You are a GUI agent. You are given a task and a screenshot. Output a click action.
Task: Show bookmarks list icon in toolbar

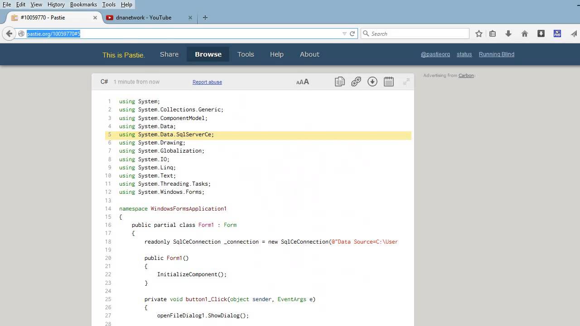click(x=493, y=34)
